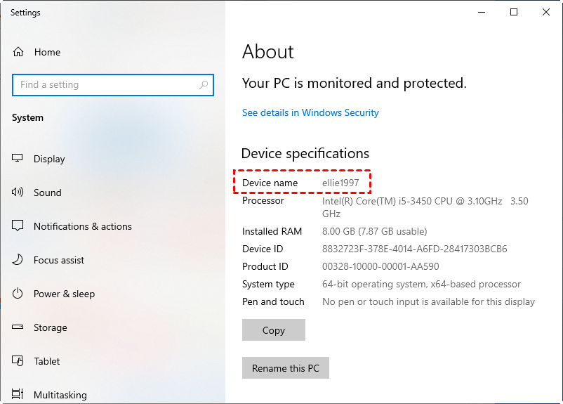Click the Storage drive icon

(x=18, y=327)
